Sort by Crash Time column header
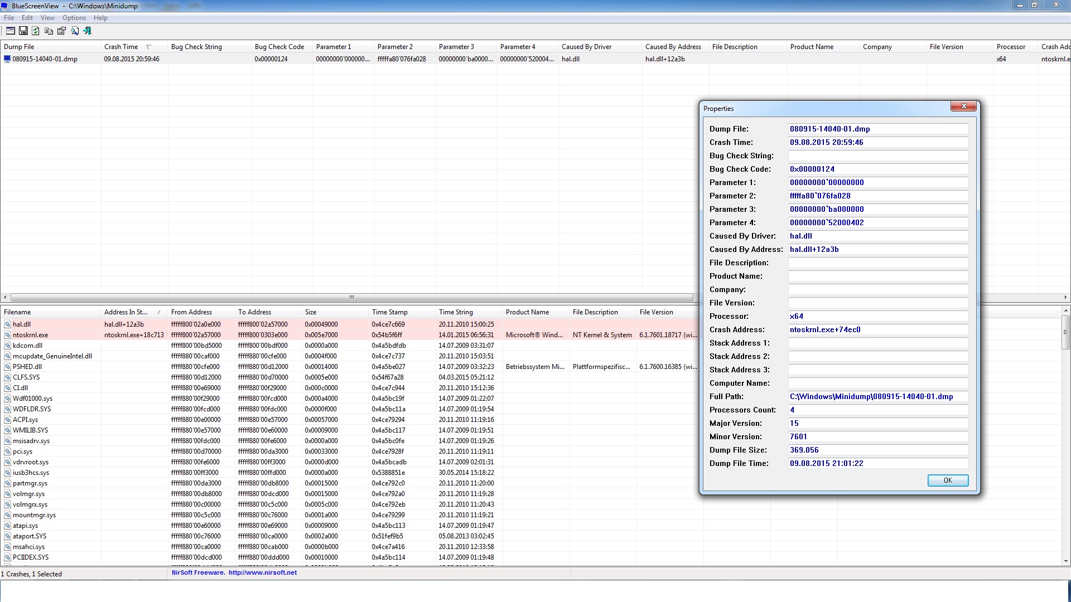Image resolution: width=1071 pixels, height=602 pixels. click(x=121, y=47)
